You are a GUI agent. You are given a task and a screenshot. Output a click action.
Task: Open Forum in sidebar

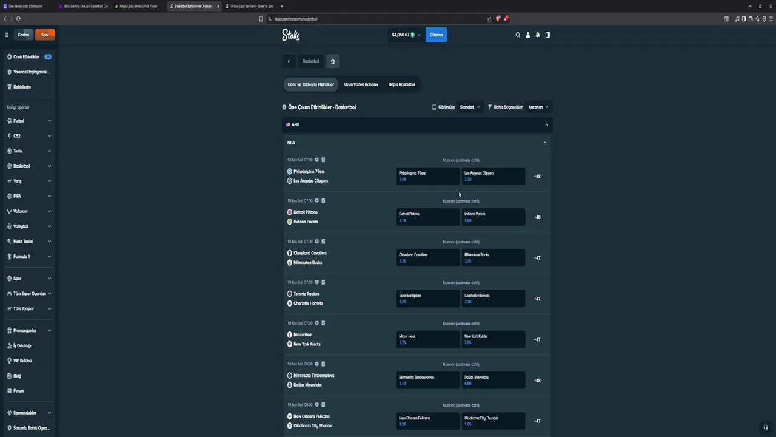[29, 391]
